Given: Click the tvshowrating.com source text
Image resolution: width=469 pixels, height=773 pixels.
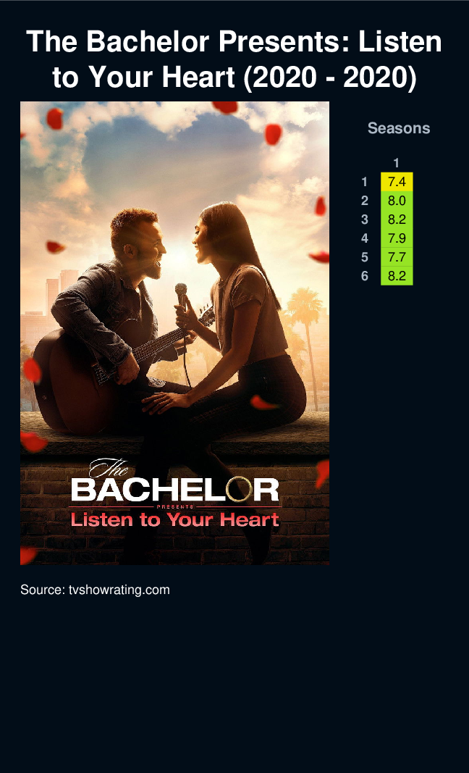Looking at the screenshot, I should 95,590.
